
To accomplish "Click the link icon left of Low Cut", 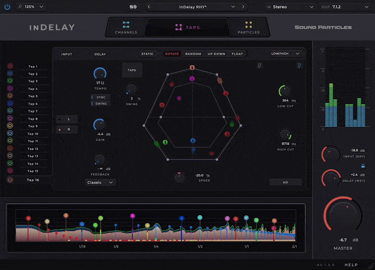I will [x=260, y=65].
